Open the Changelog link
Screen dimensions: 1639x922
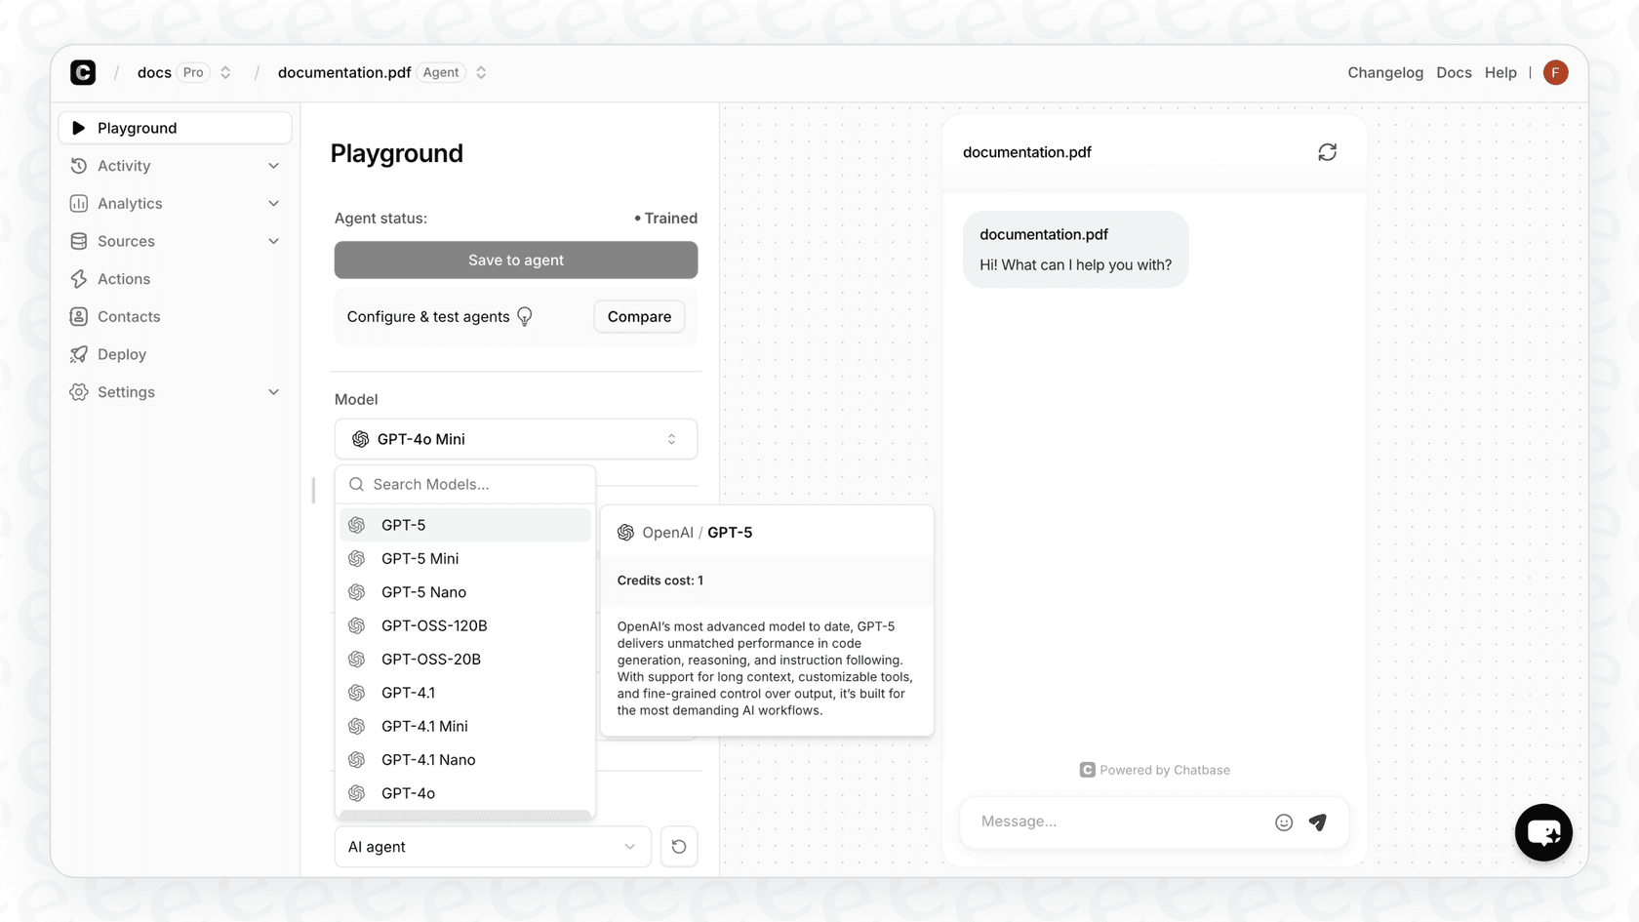[1384, 72]
